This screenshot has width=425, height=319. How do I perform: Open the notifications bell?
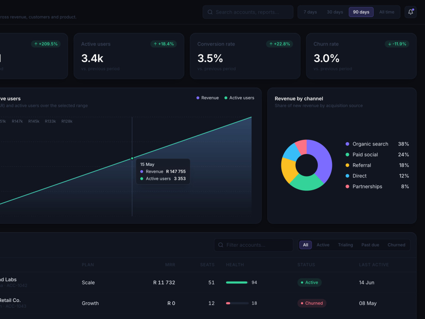pos(411,12)
